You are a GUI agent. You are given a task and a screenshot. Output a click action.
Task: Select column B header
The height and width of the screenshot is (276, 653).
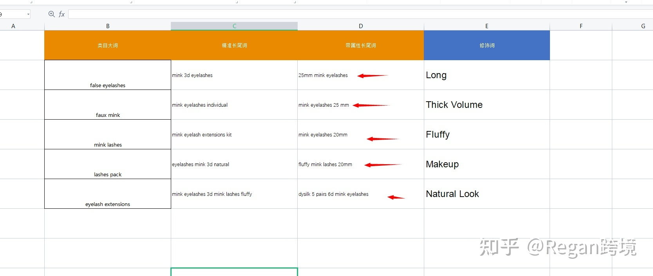(x=108, y=26)
